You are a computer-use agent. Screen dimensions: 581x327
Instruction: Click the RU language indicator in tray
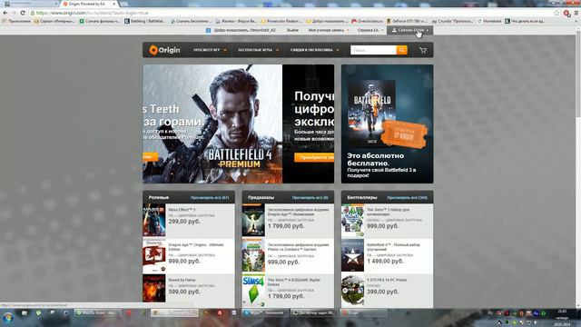(490, 312)
